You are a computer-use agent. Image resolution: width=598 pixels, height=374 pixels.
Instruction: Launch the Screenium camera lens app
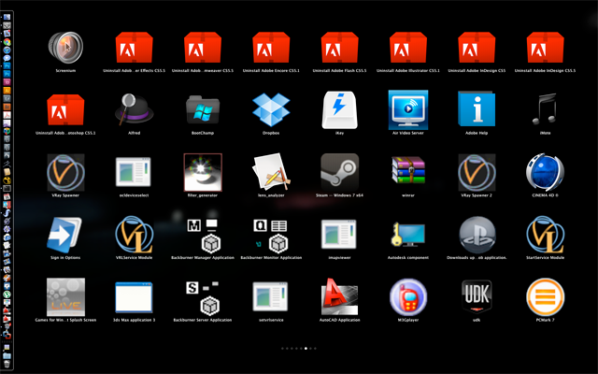(65, 48)
